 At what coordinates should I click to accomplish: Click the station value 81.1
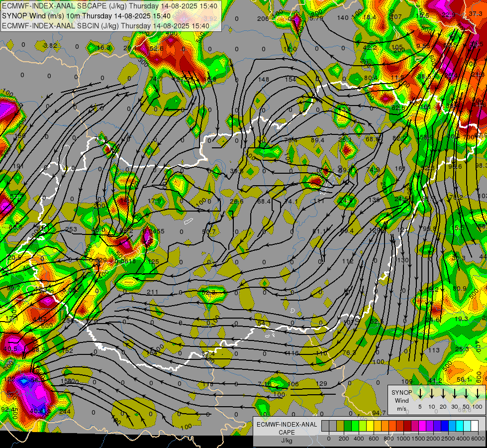319,231
